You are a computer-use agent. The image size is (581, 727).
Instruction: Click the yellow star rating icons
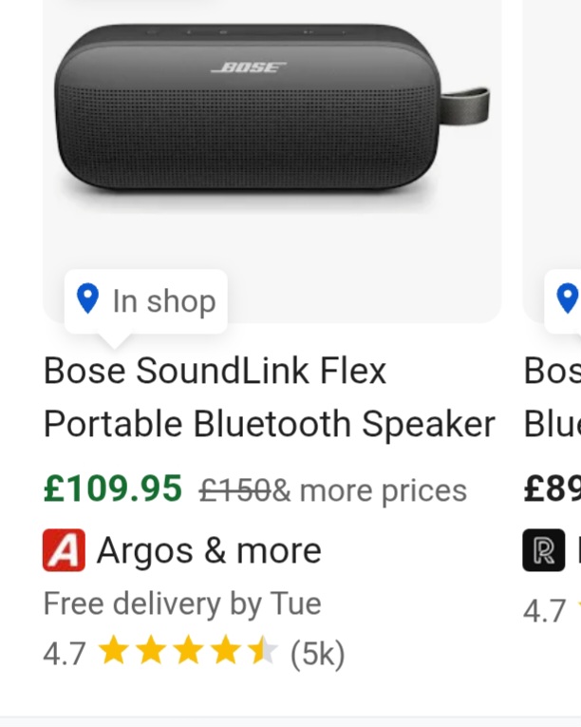[187, 653]
